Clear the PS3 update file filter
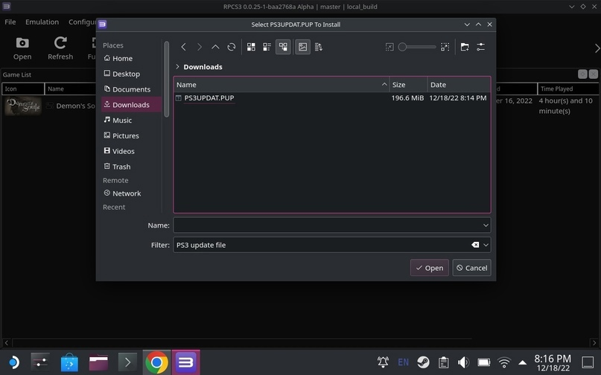The height and width of the screenshot is (375, 601). (475, 245)
